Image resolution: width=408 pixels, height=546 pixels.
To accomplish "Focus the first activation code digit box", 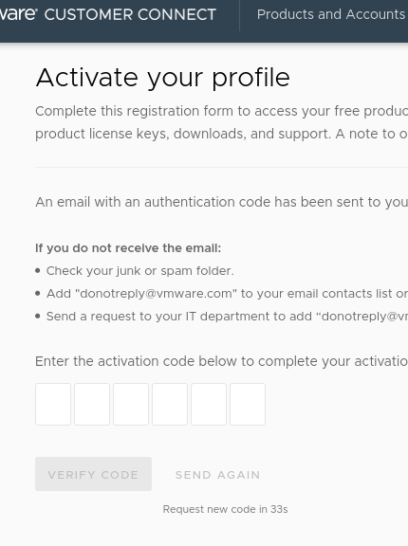I will [x=53, y=404].
